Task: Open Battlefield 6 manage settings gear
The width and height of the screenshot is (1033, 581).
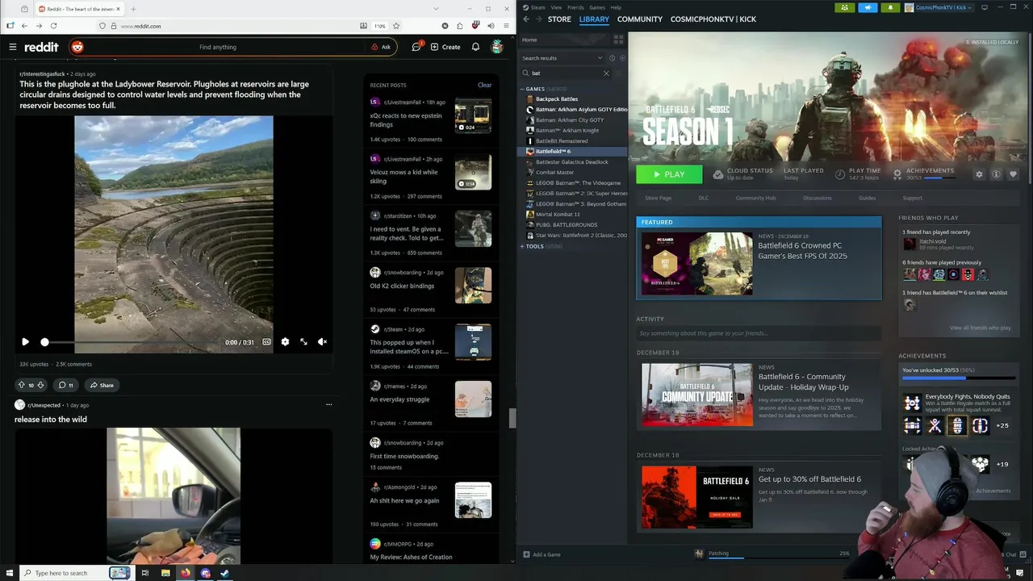Action: pos(979,174)
